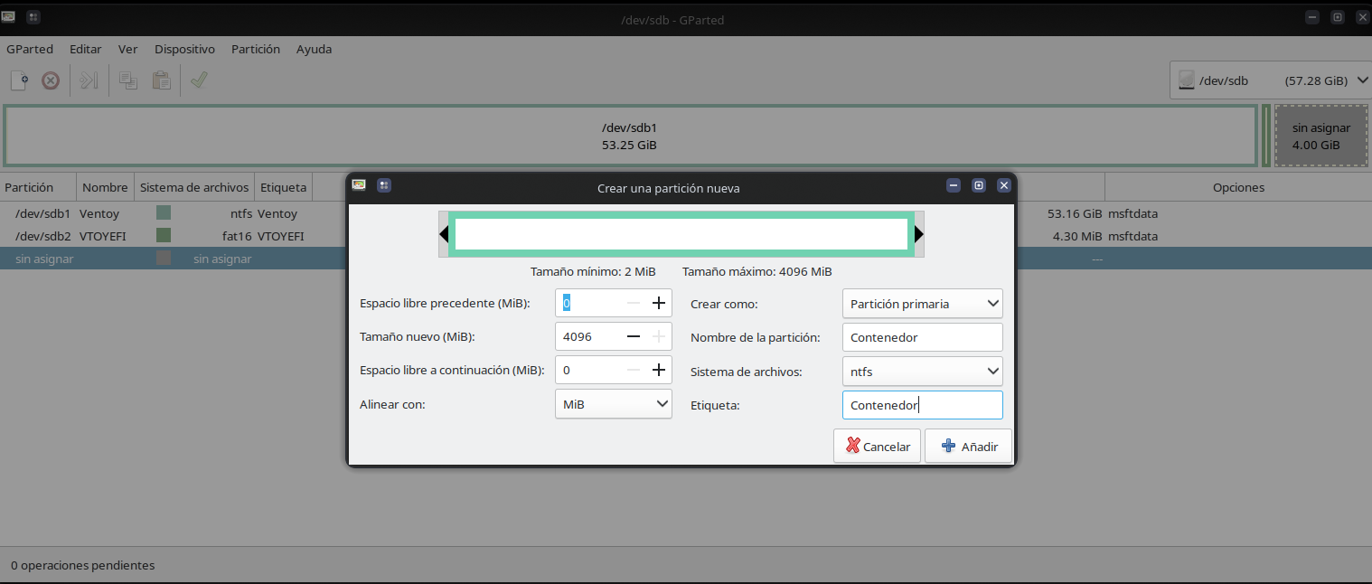
Task: Click the apply operations checkmark icon
Action: tap(199, 80)
